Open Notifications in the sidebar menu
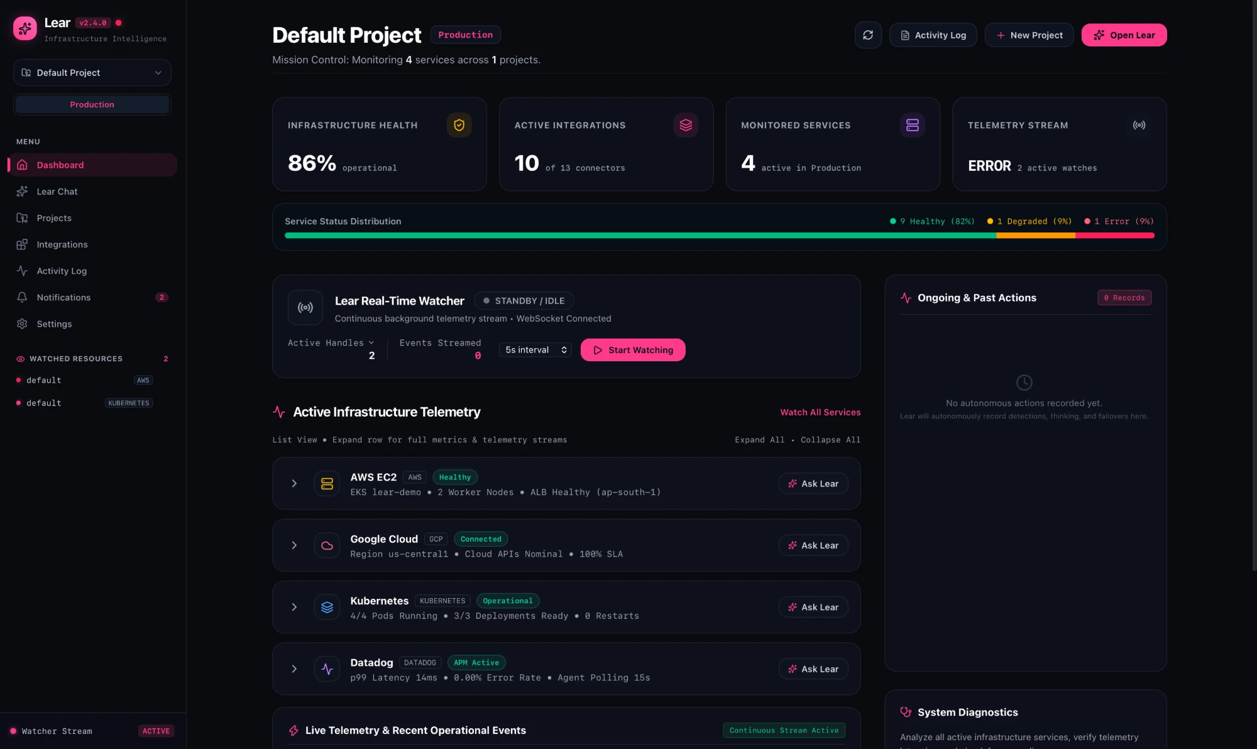Screen dimensions: 1257x749 pyautogui.click(x=92, y=297)
